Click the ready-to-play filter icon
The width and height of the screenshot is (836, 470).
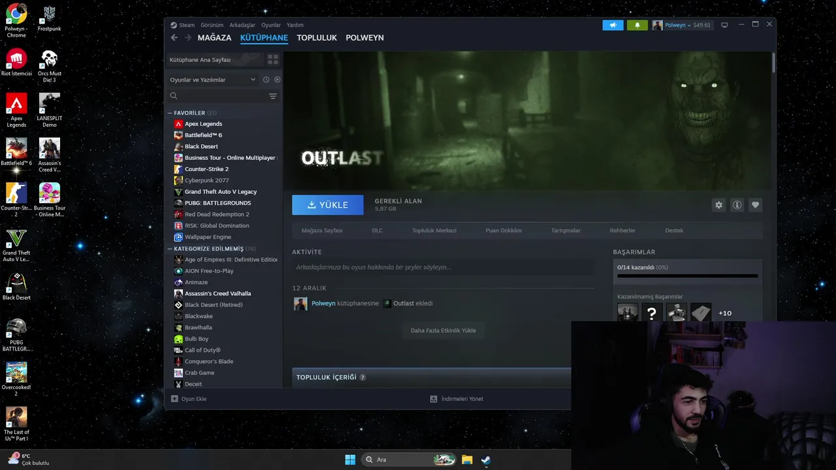point(277,80)
